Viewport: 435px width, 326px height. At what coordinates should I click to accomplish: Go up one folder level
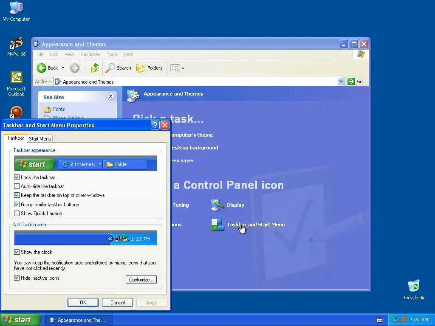(x=95, y=68)
